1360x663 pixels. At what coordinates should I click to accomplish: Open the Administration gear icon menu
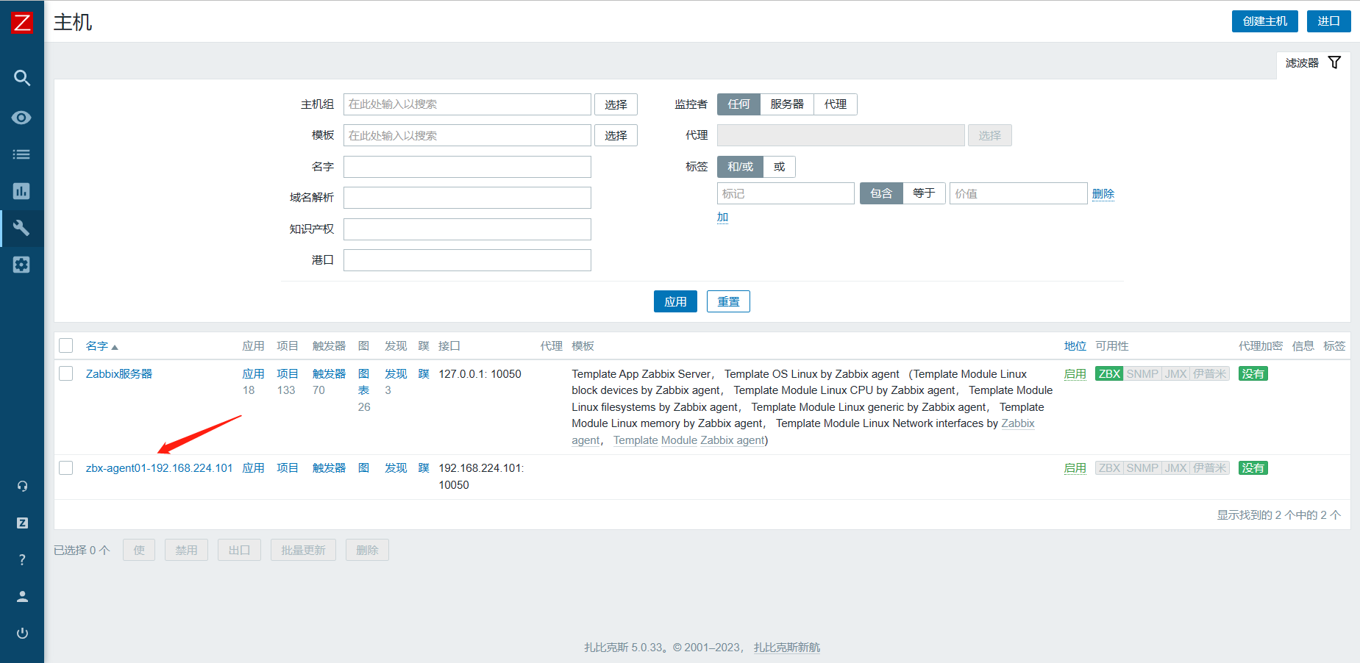point(22,265)
